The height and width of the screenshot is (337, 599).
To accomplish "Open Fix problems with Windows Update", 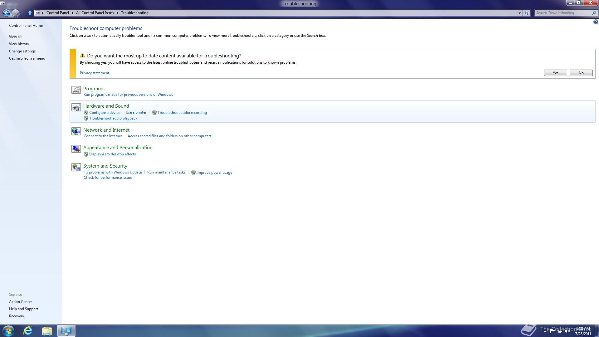I will tap(113, 172).
